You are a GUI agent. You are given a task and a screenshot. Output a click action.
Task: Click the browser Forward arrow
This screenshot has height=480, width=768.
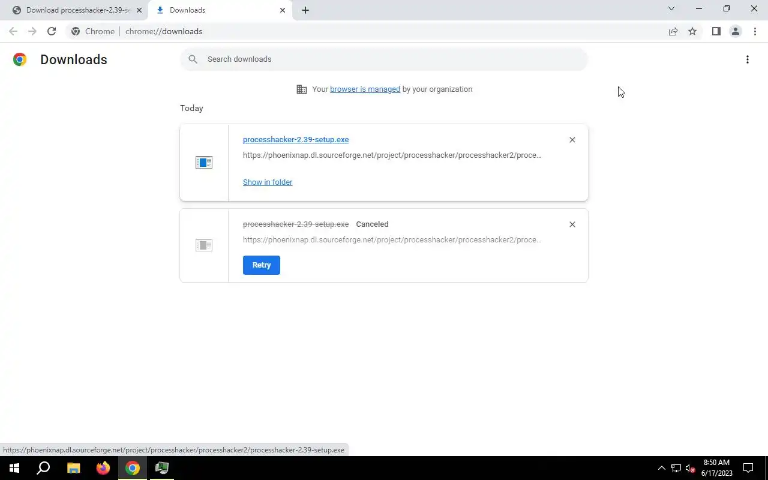click(32, 31)
